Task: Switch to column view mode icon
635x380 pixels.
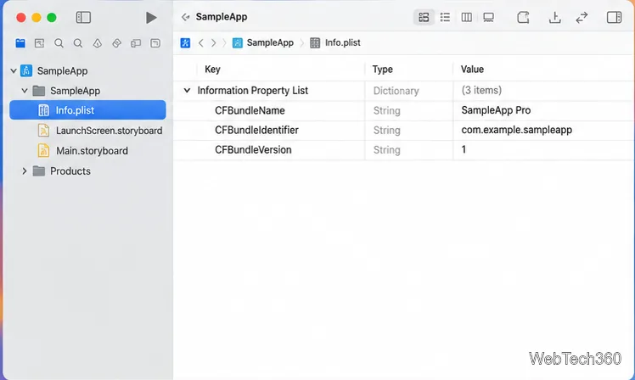Action: (467, 18)
